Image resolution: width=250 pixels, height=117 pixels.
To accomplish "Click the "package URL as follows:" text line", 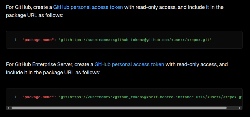I will [x=35, y=15].
